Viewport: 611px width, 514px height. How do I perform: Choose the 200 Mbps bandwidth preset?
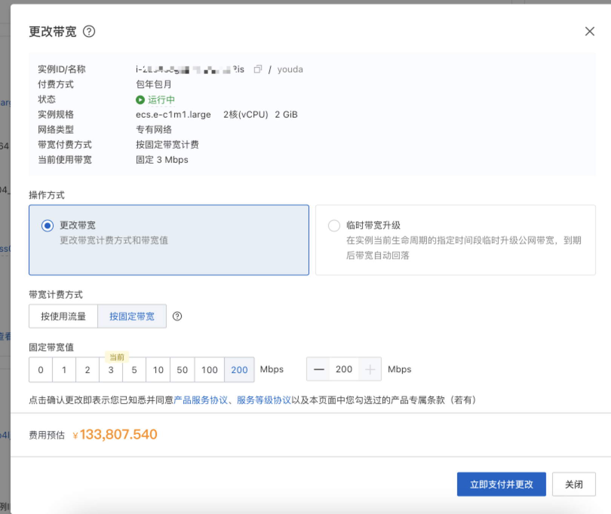pyautogui.click(x=239, y=370)
